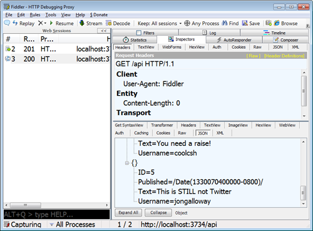The width and height of the screenshot is (313, 231).
Task: Switch to the AutoResponder tab
Action: pos(234,39)
